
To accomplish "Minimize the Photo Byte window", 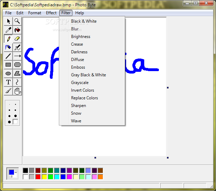I will pyautogui.click(x=187, y=3).
